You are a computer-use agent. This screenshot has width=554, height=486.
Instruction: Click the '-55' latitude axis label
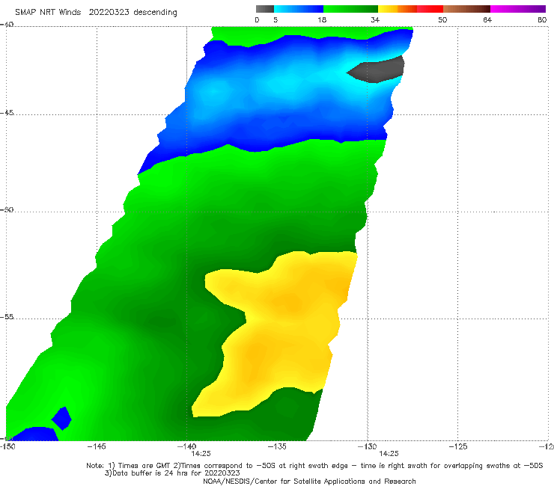coord(7,316)
